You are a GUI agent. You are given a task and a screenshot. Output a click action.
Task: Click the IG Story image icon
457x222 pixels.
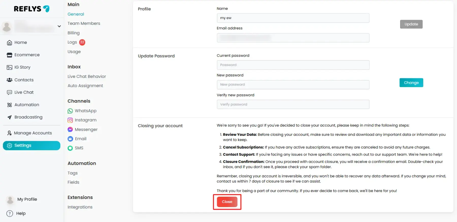9,67
